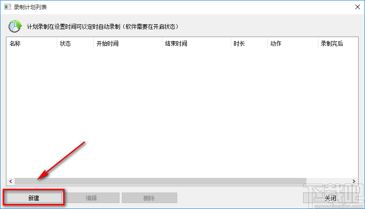
Task: Sort by the 录制完后 column header
Action: [x=338, y=43]
